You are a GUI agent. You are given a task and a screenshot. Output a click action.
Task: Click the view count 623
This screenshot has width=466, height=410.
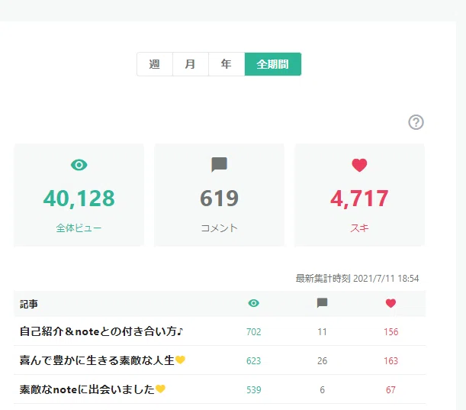point(253,360)
